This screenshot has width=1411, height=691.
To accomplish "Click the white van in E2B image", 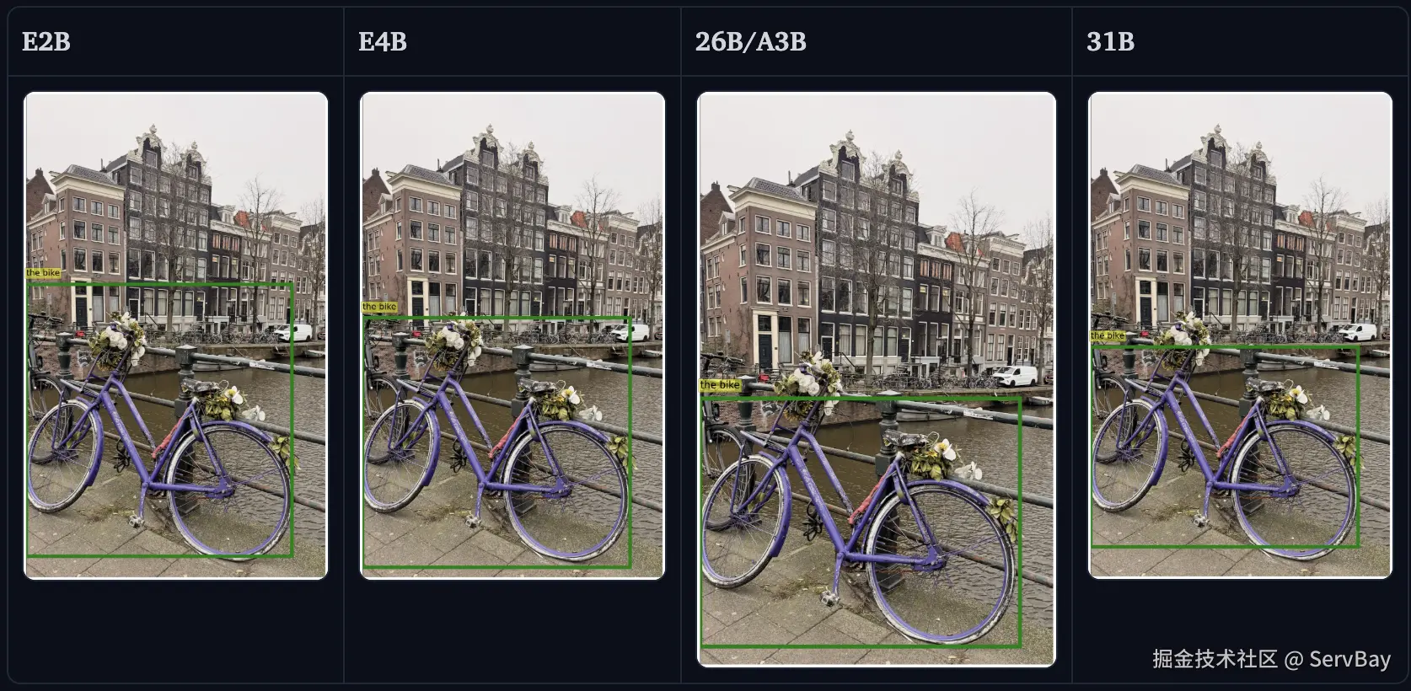I will pyautogui.click(x=292, y=332).
